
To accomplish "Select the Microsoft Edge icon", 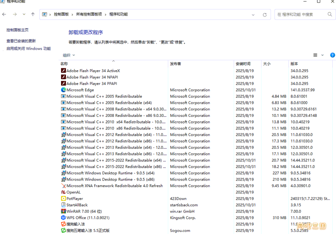I will pos(63,90).
